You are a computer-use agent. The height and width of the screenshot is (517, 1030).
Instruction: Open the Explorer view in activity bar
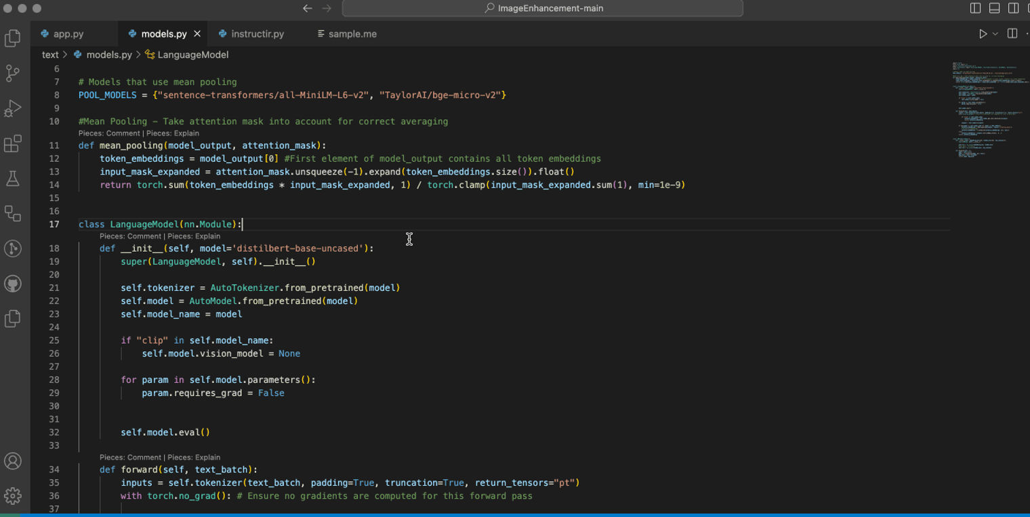pyautogui.click(x=13, y=39)
